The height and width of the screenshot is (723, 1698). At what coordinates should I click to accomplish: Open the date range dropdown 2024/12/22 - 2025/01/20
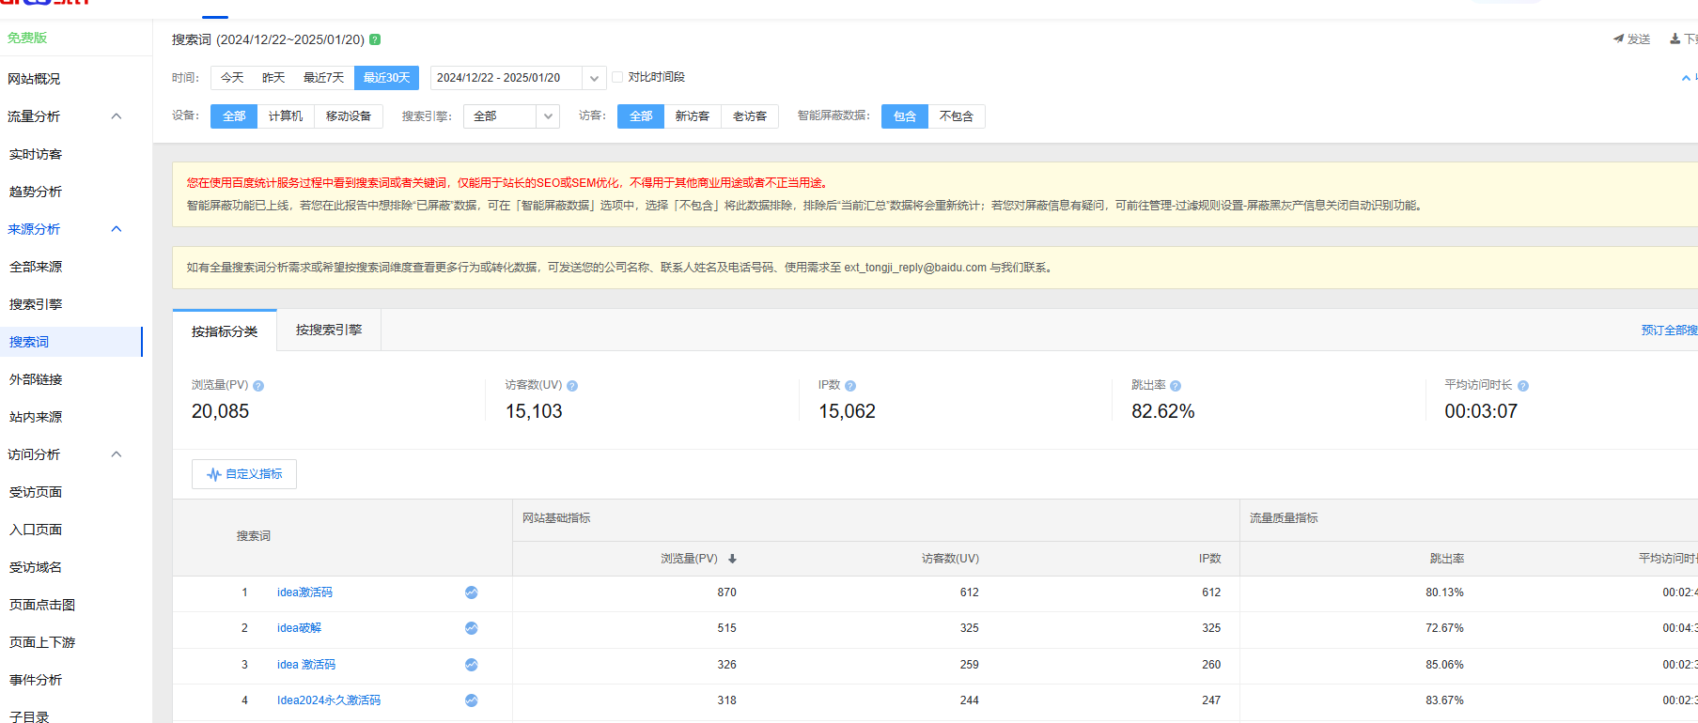pos(518,78)
